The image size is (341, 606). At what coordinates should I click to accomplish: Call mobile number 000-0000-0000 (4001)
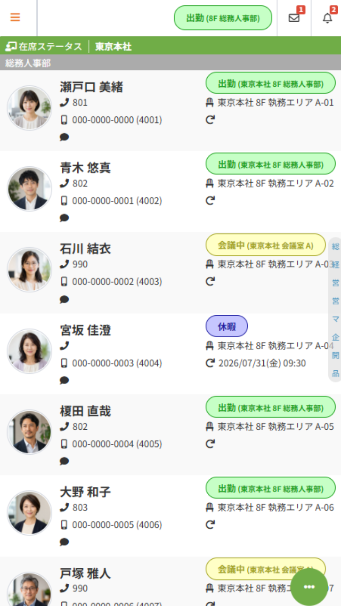[117, 120]
